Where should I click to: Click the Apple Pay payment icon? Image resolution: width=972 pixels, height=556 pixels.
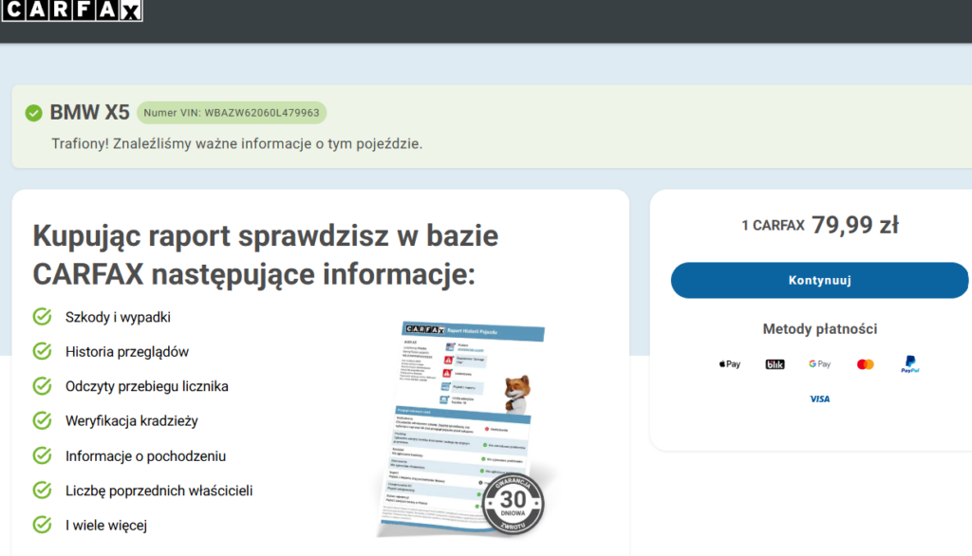pos(729,364)
